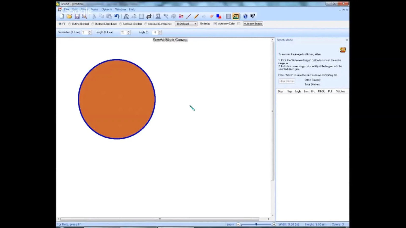Click the Undo arrow icon
Image resolution: width=406 pixels, height=228 pixels.
click(117, 16)
